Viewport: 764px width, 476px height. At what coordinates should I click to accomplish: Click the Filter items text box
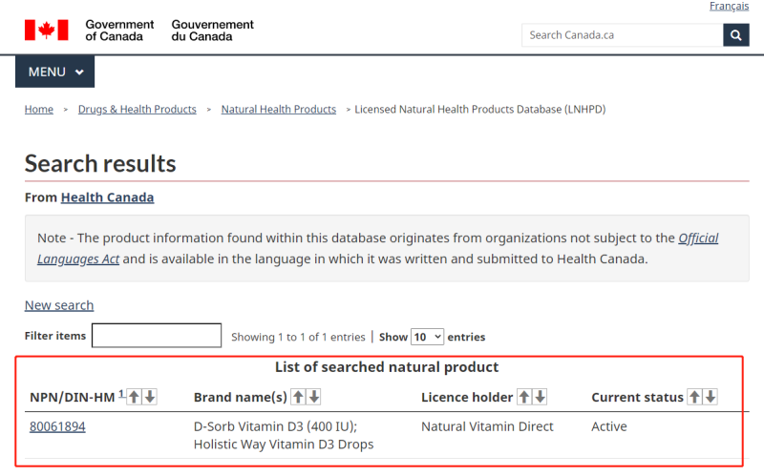pyautogui.click(x=157, y=336)
